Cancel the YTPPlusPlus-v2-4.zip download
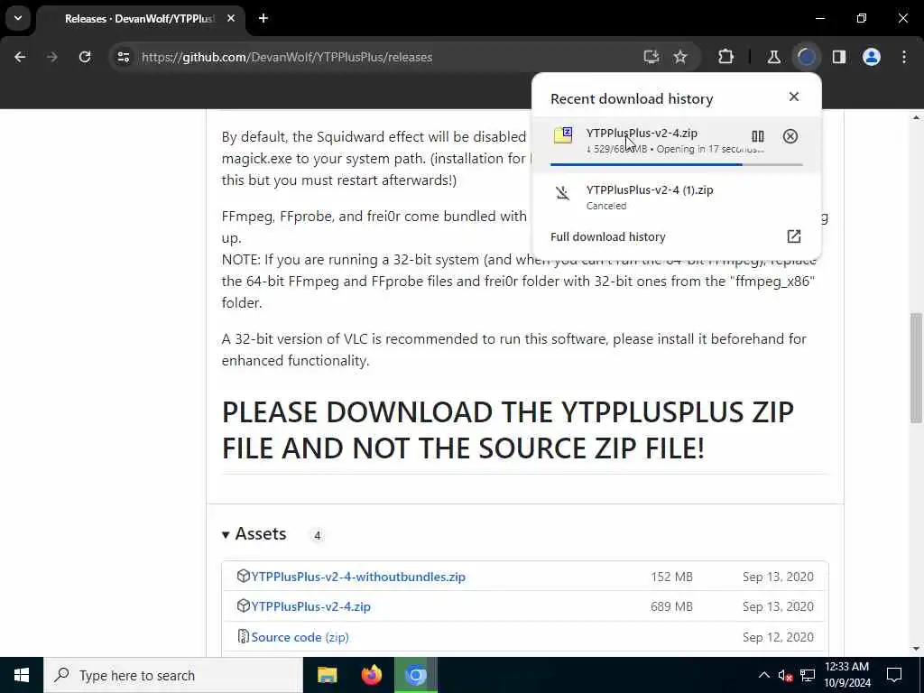The width and height of the screenshot is (924, 693). coord(790,137)
